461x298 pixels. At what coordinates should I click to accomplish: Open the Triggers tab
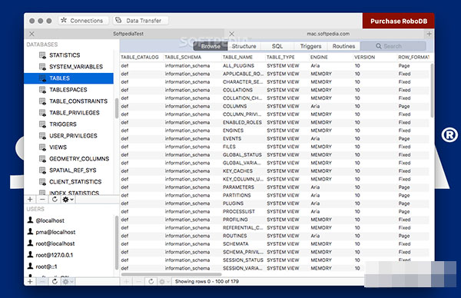click(310, 46)
